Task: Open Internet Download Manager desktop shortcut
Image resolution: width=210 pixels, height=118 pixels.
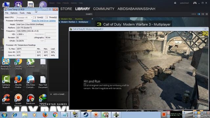Action: pyautogui.click(x=43, y=100)
